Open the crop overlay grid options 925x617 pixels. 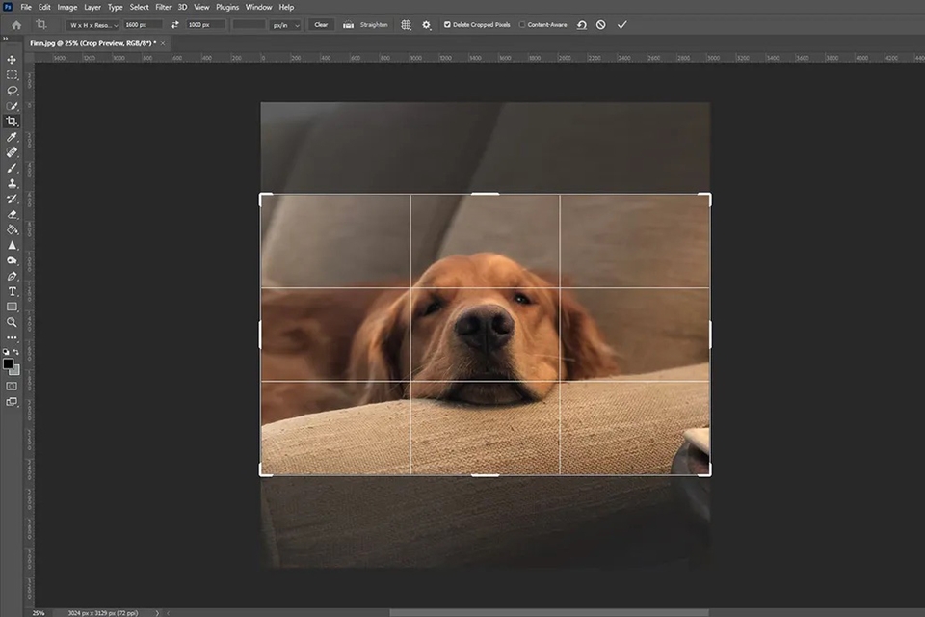click(x=406, y=25)
